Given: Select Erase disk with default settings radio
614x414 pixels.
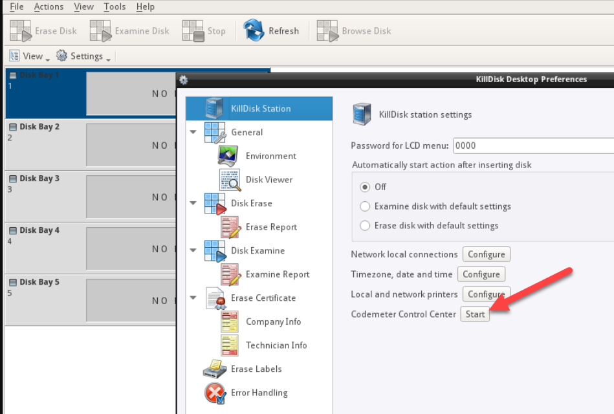Looking at the screenshot, I should 364,225.
